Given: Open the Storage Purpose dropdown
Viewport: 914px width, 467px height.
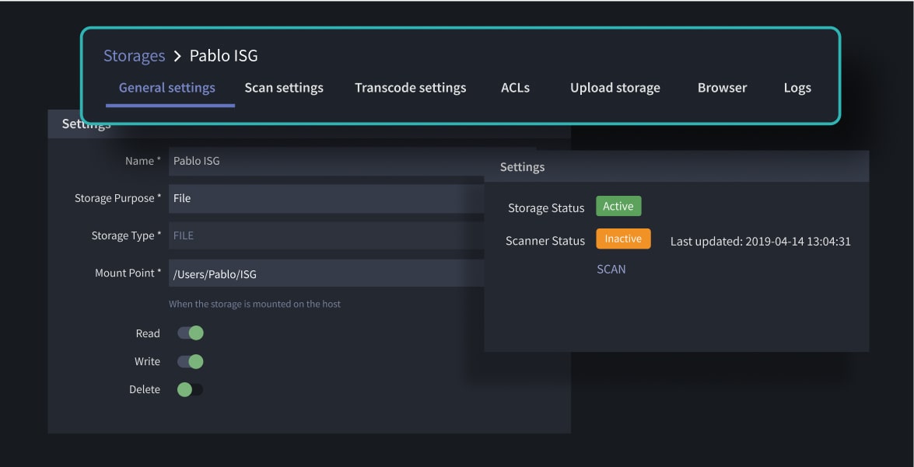Looking at the screenshot, I should pyautogui.click(x=327, y=198).
